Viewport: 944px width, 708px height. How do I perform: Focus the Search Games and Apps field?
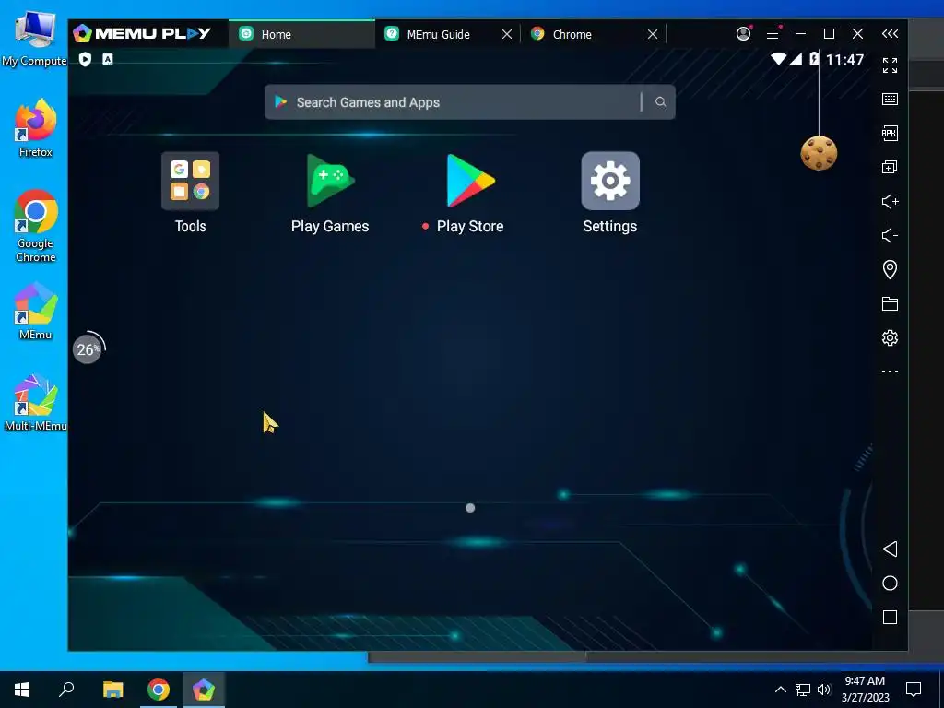(x=469, y=101)
